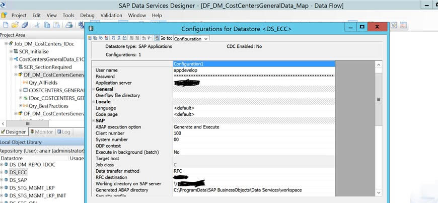Collapse the General section in configuration grid
The image size is (438, 203).
pos(94,89)
